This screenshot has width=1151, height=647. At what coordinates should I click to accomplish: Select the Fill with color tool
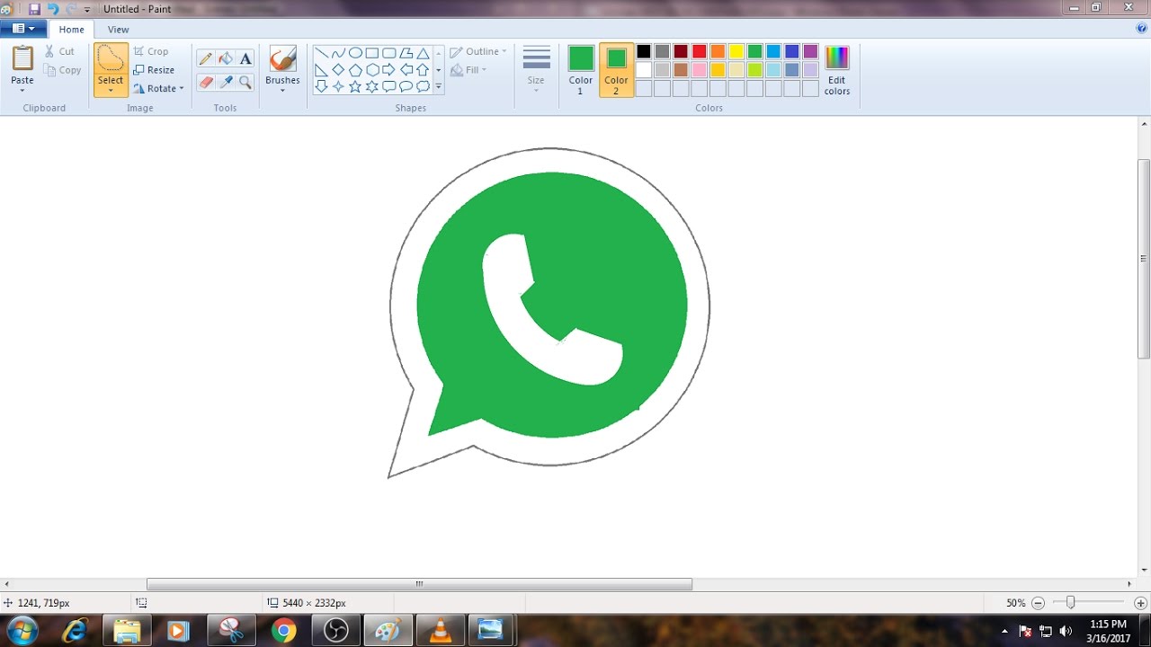click(x=225, y=58)
